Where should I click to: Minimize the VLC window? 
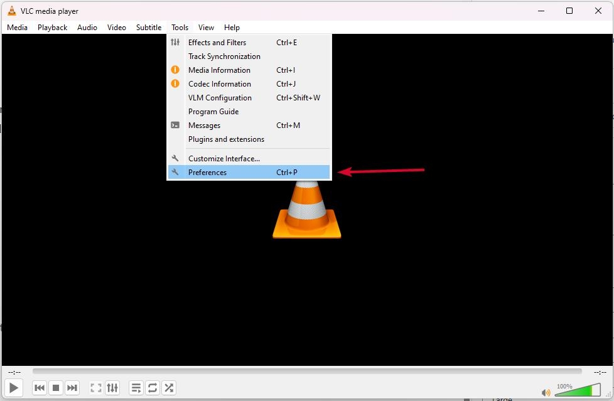541,11
